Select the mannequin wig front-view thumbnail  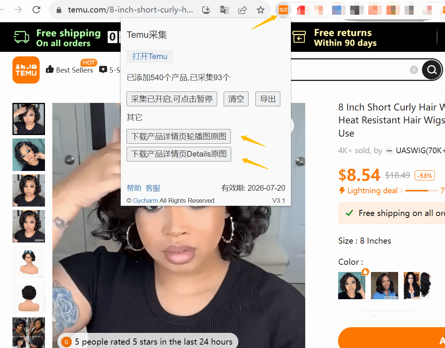[29, 262]
